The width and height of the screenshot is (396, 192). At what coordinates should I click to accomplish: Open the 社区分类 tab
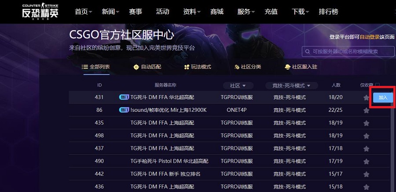tap(247, 67)
